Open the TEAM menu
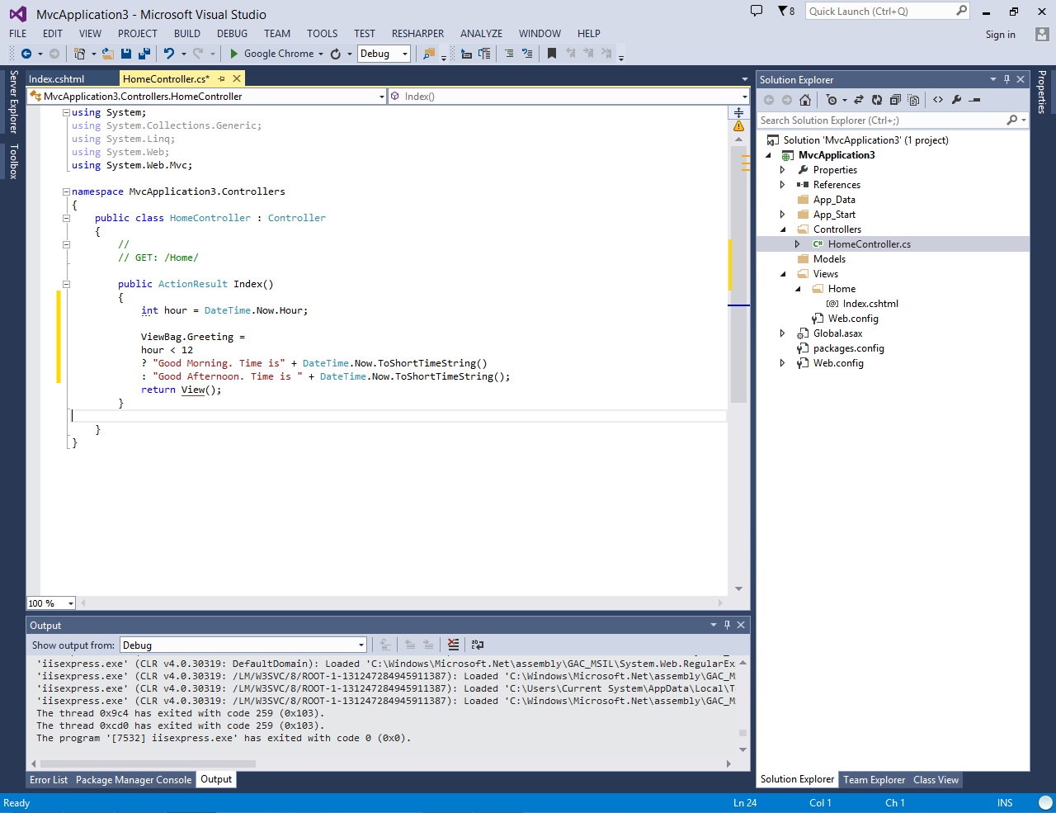Image resolution: width=1056 pixels, height=813 pixels. [277, 34]
